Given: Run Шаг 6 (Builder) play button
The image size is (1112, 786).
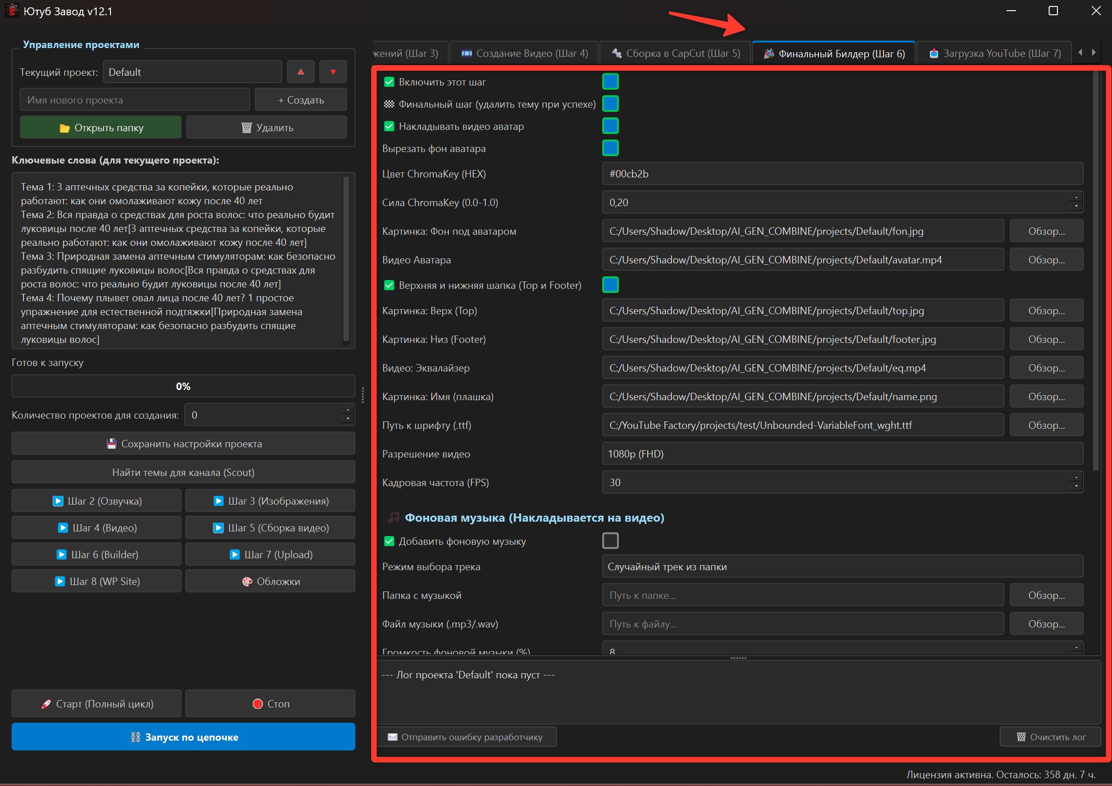Looking at the screenshot, I should 97,554.
